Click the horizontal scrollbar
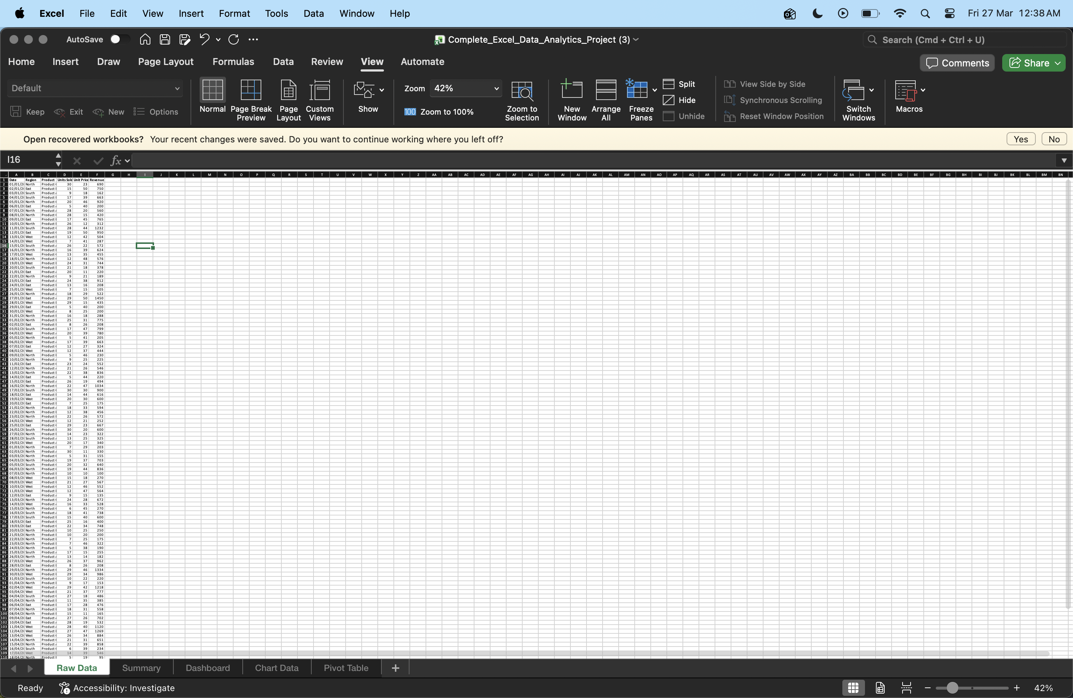The width and height of the screenshot is (1073, 698). (x=527, y=653)
